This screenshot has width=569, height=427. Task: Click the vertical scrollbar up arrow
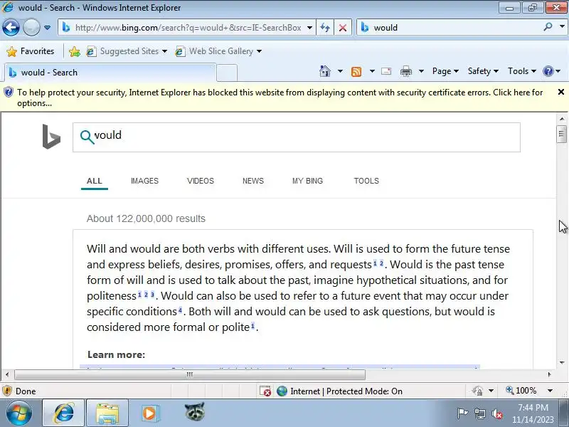tap(562, 119)
